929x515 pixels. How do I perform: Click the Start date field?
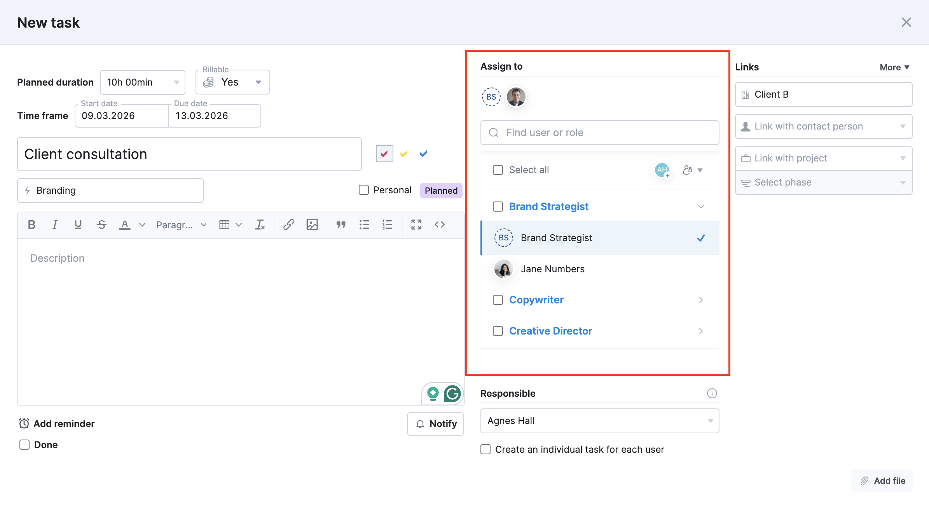(121, 116)
